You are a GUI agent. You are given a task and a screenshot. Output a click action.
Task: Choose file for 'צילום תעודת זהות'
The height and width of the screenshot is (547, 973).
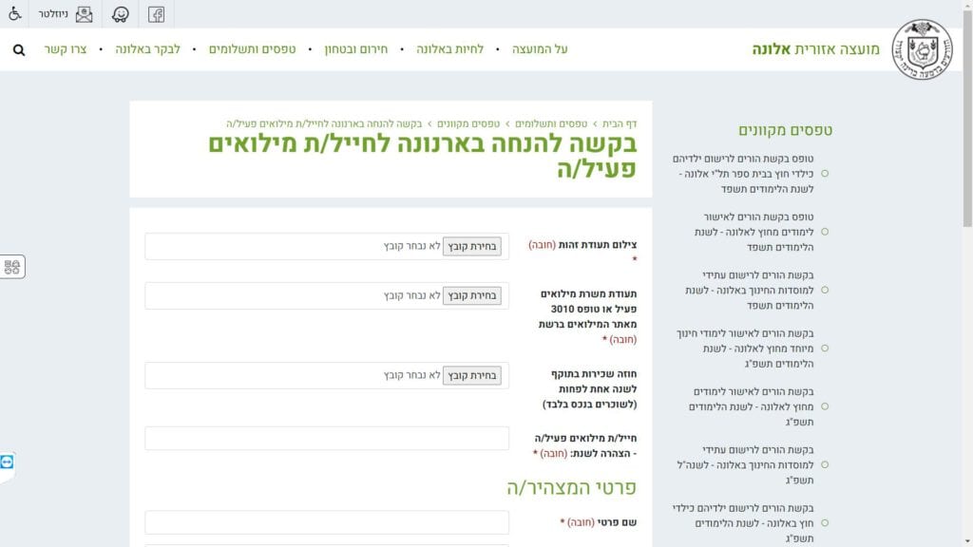click(471, 247)
